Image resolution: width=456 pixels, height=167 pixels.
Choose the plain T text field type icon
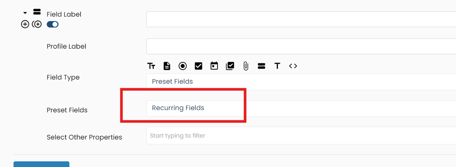[277, 66]
